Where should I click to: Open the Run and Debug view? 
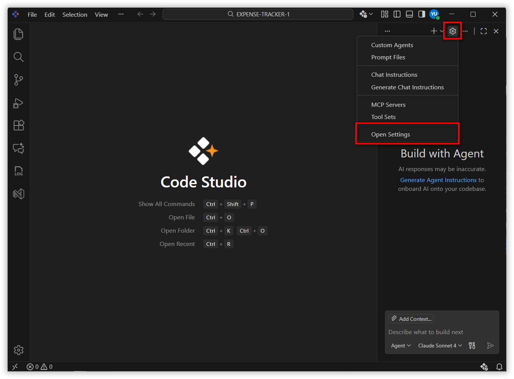18,103
